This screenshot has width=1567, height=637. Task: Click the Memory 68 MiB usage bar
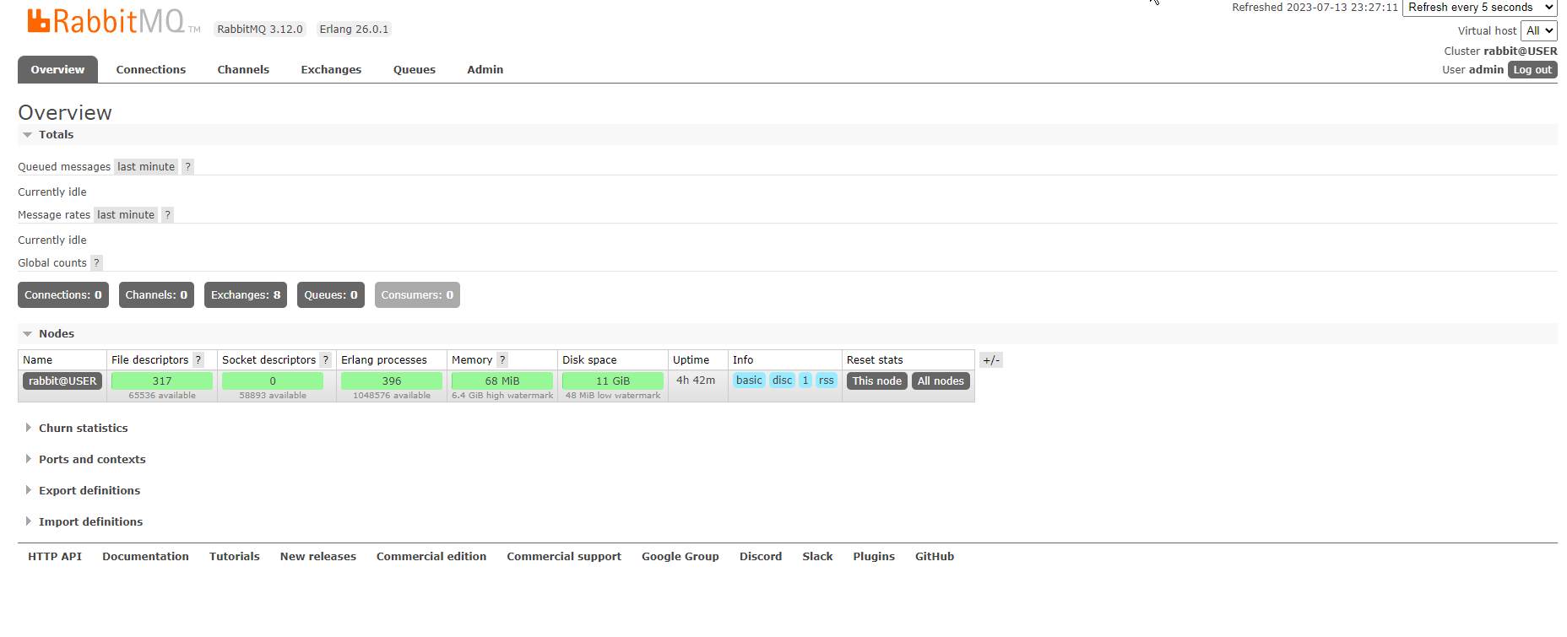tap(502, 381)
